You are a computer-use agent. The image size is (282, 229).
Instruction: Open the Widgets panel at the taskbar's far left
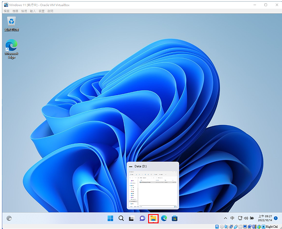click(9, 218)
